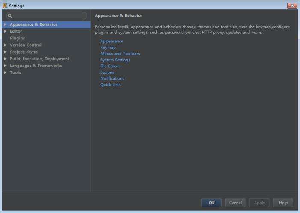Open the File Colors link
This screenshot has width=300, height=213.
pyautogui.click(x=110, y=66)
